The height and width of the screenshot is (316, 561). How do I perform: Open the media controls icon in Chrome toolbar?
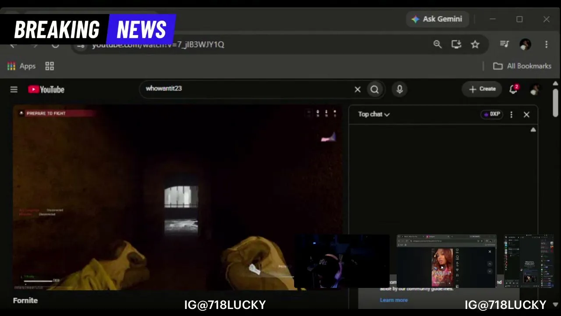coord(504,44)
